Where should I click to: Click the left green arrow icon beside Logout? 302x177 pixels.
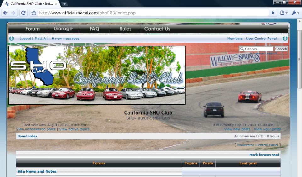12,38
